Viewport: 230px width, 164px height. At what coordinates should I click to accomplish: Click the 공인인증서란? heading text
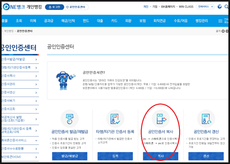[94, 73]
